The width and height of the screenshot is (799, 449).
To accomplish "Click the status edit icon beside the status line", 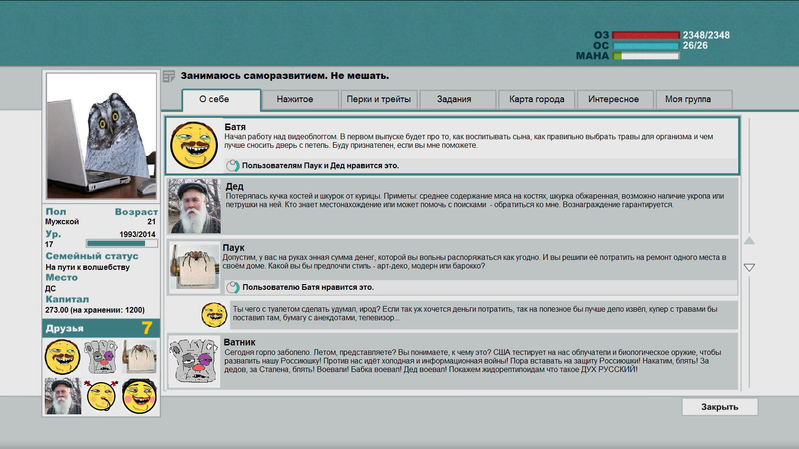I will point(169,76).
